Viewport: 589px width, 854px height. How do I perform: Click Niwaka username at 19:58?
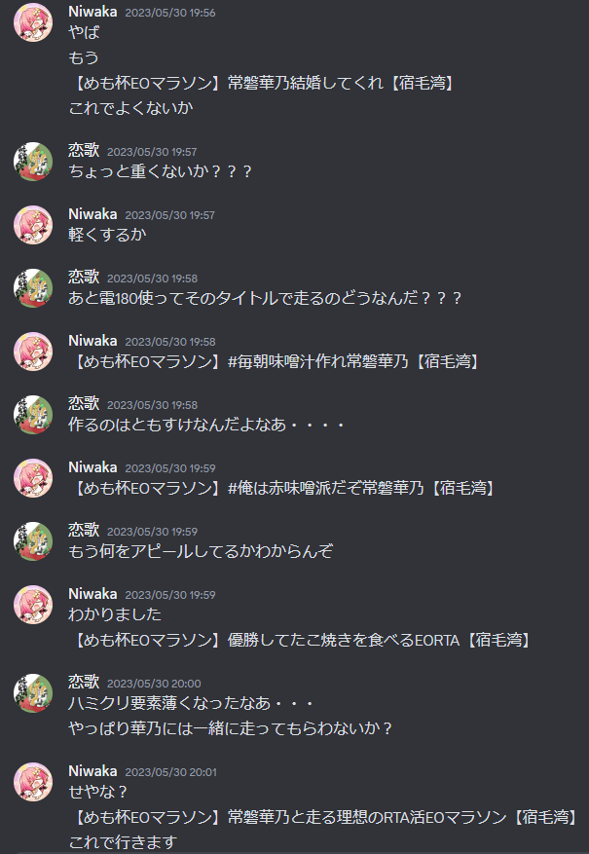coord(92,341)
